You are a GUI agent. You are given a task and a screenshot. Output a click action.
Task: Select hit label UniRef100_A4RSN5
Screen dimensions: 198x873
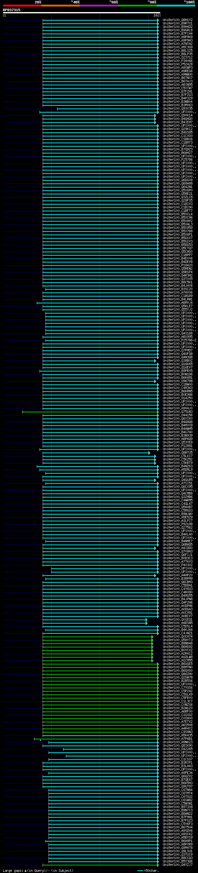point(177,622)
